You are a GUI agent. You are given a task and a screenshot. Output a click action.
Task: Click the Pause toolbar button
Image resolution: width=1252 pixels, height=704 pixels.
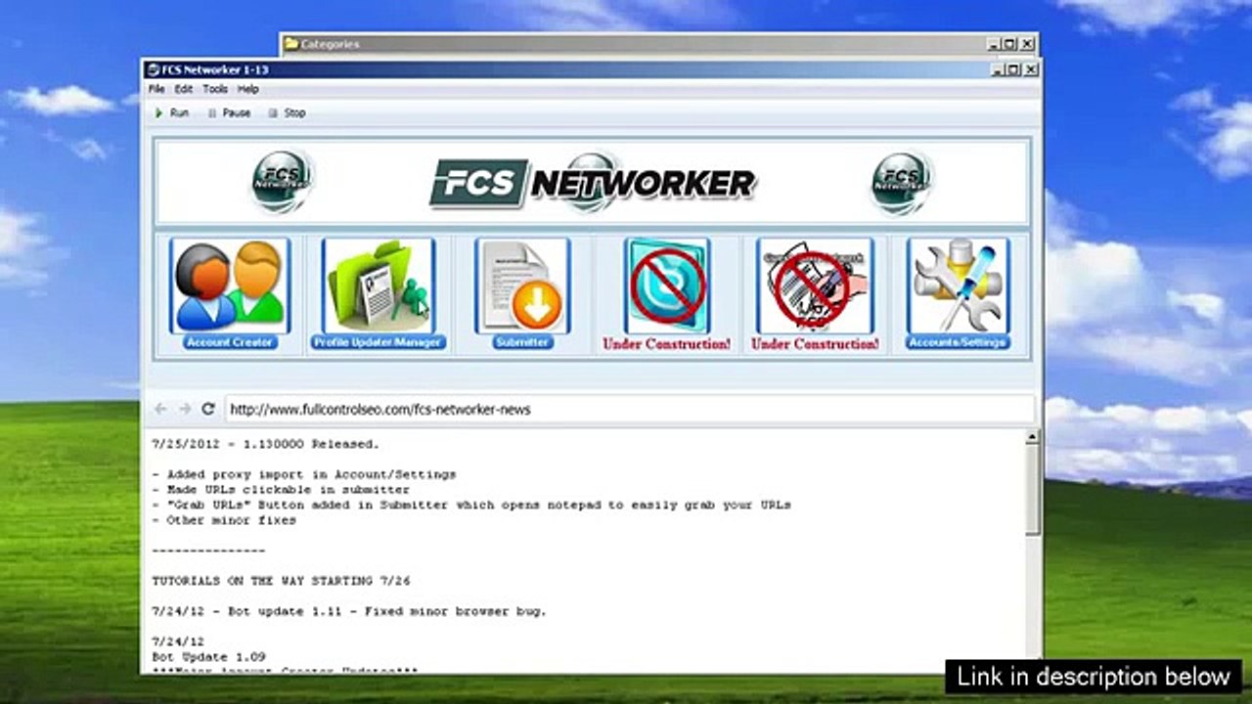coord(229,113)
